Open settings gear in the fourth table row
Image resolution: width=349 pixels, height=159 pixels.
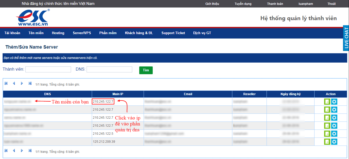click(334, 126)
